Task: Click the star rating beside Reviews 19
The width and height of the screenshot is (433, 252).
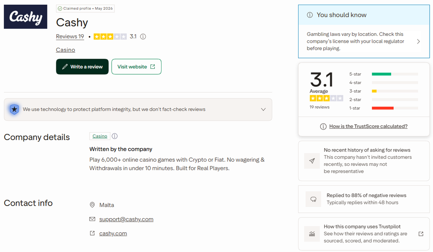Action: coord(110,36)
